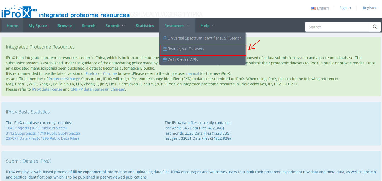Image resolution: width=382 pixels, height=181 pixels.
Task: Click the iProX logo
Action: point(19,12)
